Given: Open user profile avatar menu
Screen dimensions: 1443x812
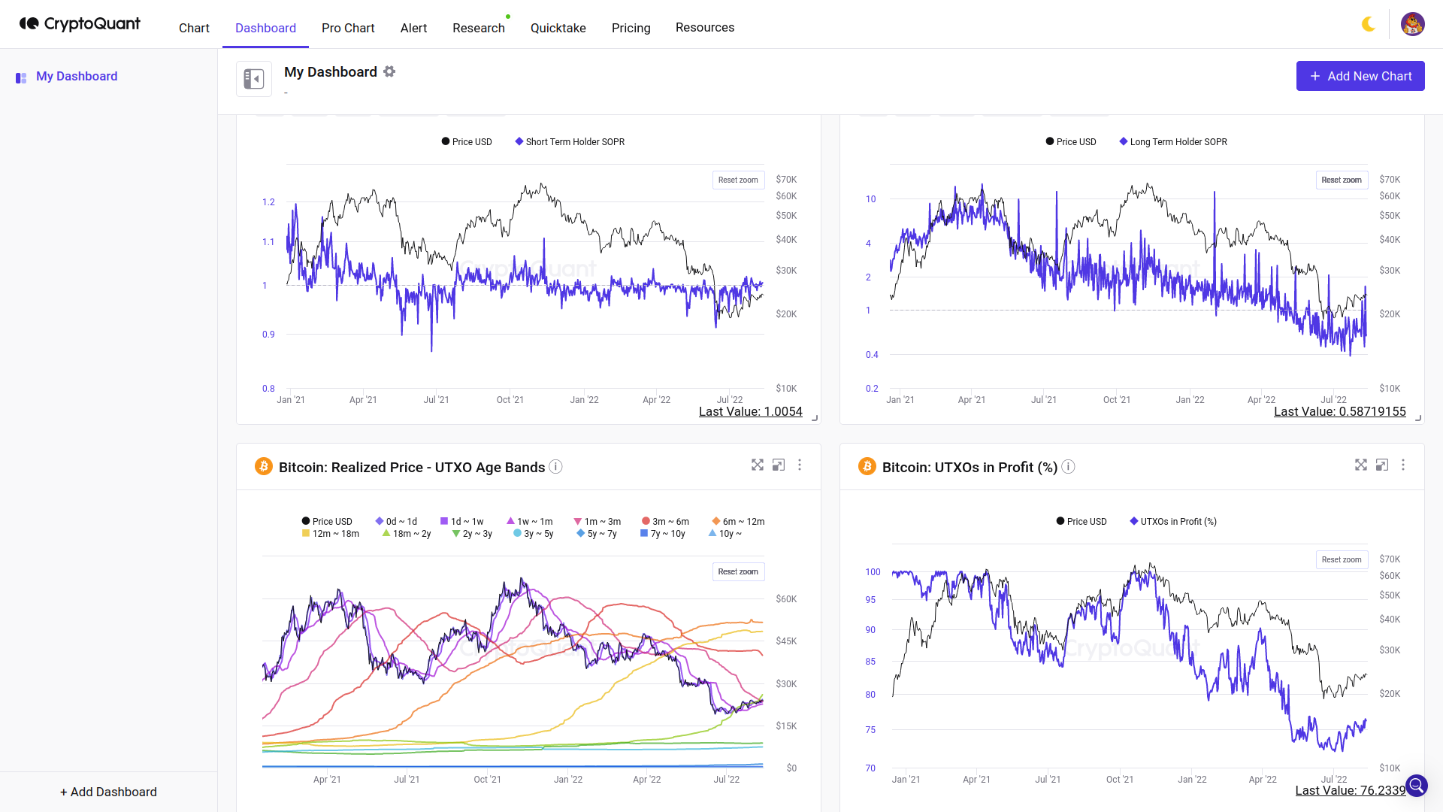Looking at the screenshot, I should [x=1412, y=24].
